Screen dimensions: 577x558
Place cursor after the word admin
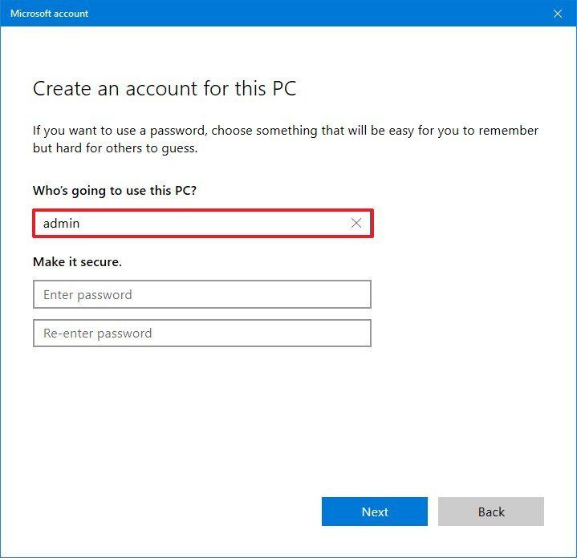[80, 224]
